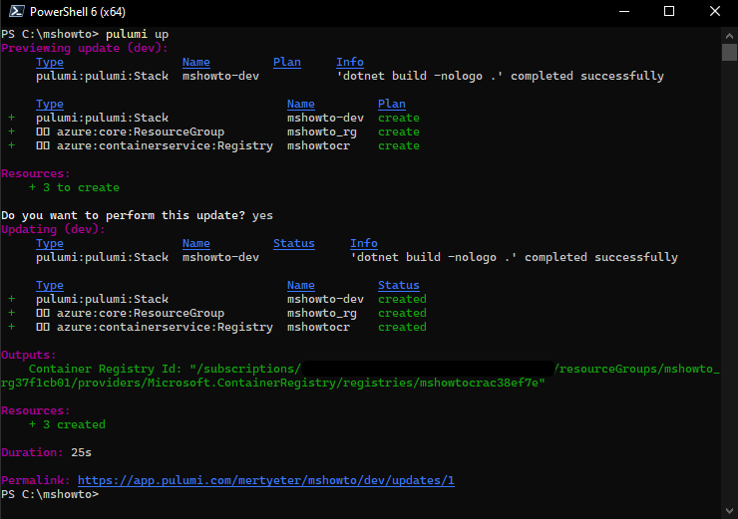Click the plus sign beside 'azure:core:ResourceGroup' create row
The width and height of the screenshot is (738, 519).
click(x=11, y=132)
